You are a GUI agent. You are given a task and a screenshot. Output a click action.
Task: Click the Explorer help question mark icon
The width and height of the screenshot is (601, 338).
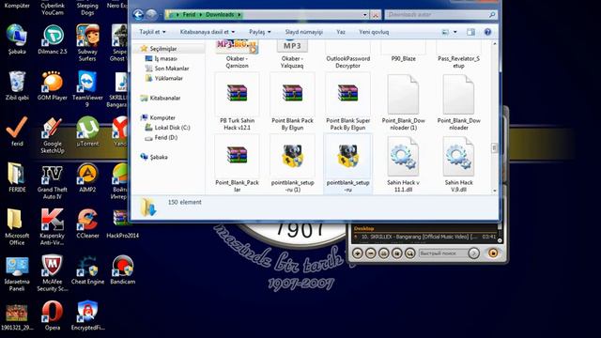[487, 32]
